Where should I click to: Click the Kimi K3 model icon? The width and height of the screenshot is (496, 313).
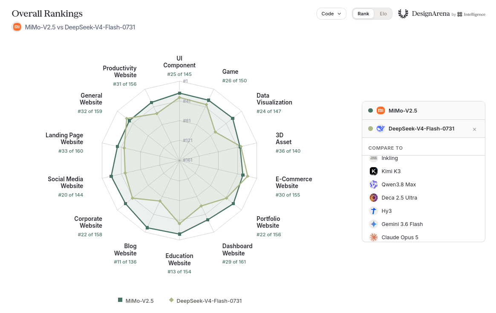pos(374,171)
